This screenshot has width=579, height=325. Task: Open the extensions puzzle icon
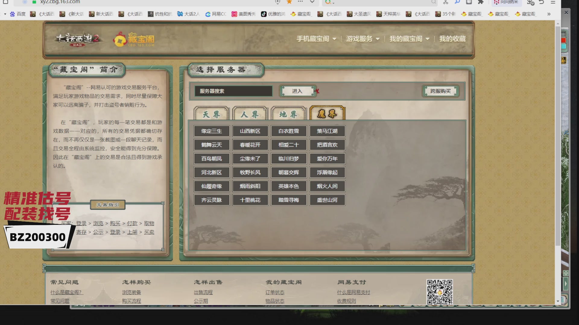point(481,2)
